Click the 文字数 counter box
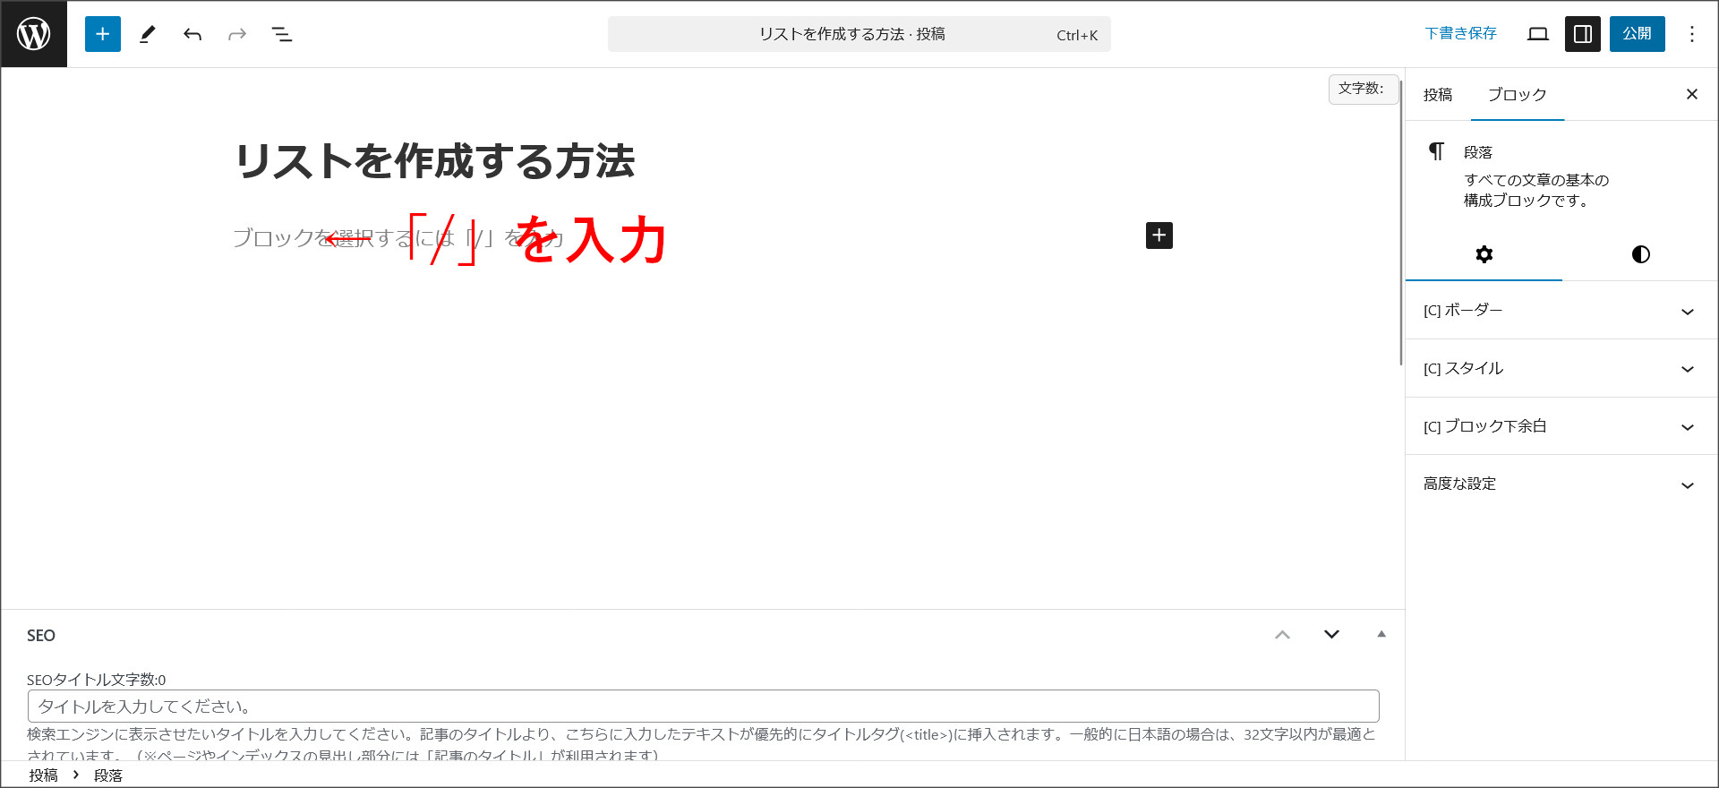 point(1362,89)
